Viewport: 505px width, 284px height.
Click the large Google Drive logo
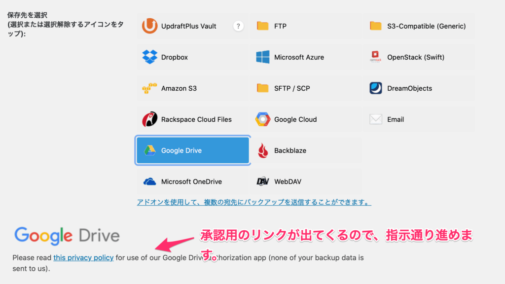67,235
